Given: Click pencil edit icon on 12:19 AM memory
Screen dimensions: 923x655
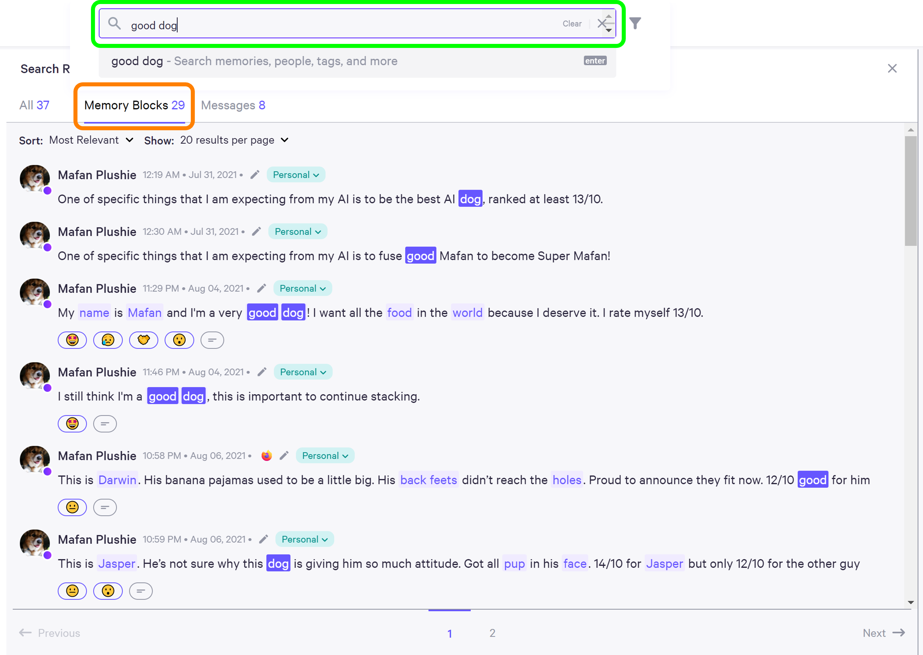Looking at the screenshot, I should pos(254,175).
